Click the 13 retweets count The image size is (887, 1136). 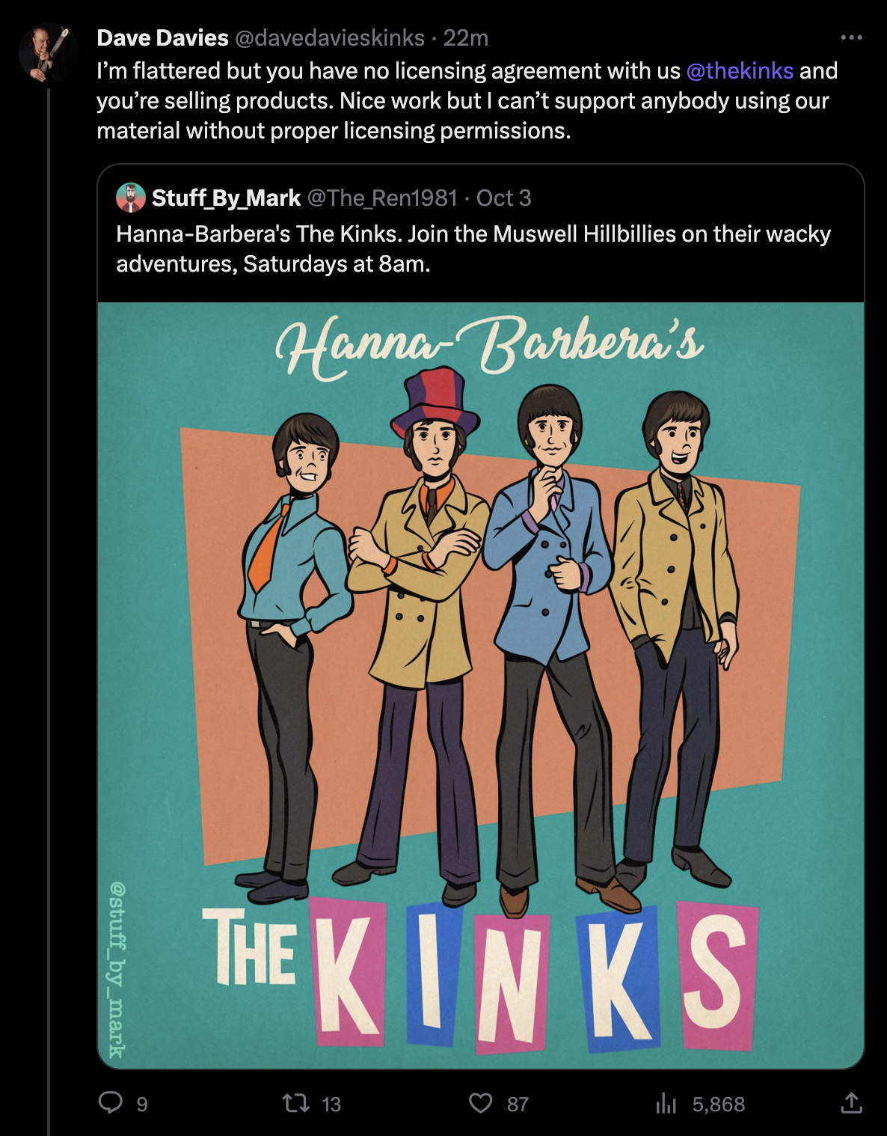pyautogui.click(x=331, y=1104)
